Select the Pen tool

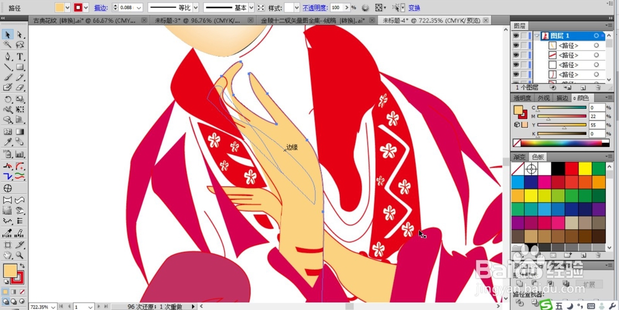tap(7, 56)
